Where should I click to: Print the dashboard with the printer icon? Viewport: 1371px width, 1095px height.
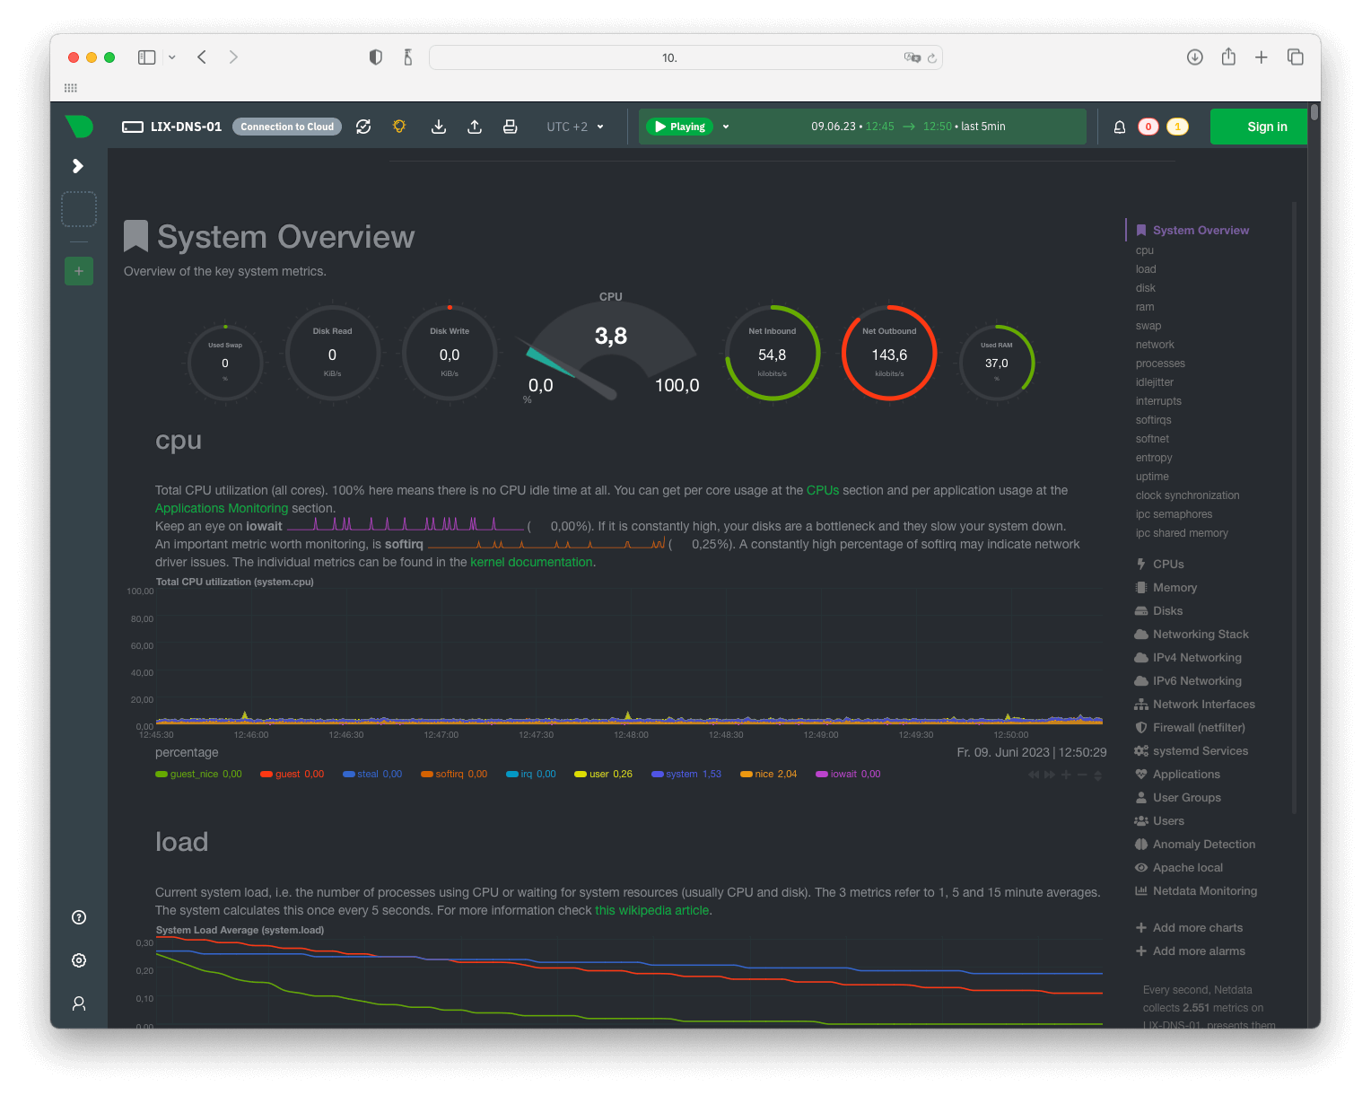pos(510,127)
